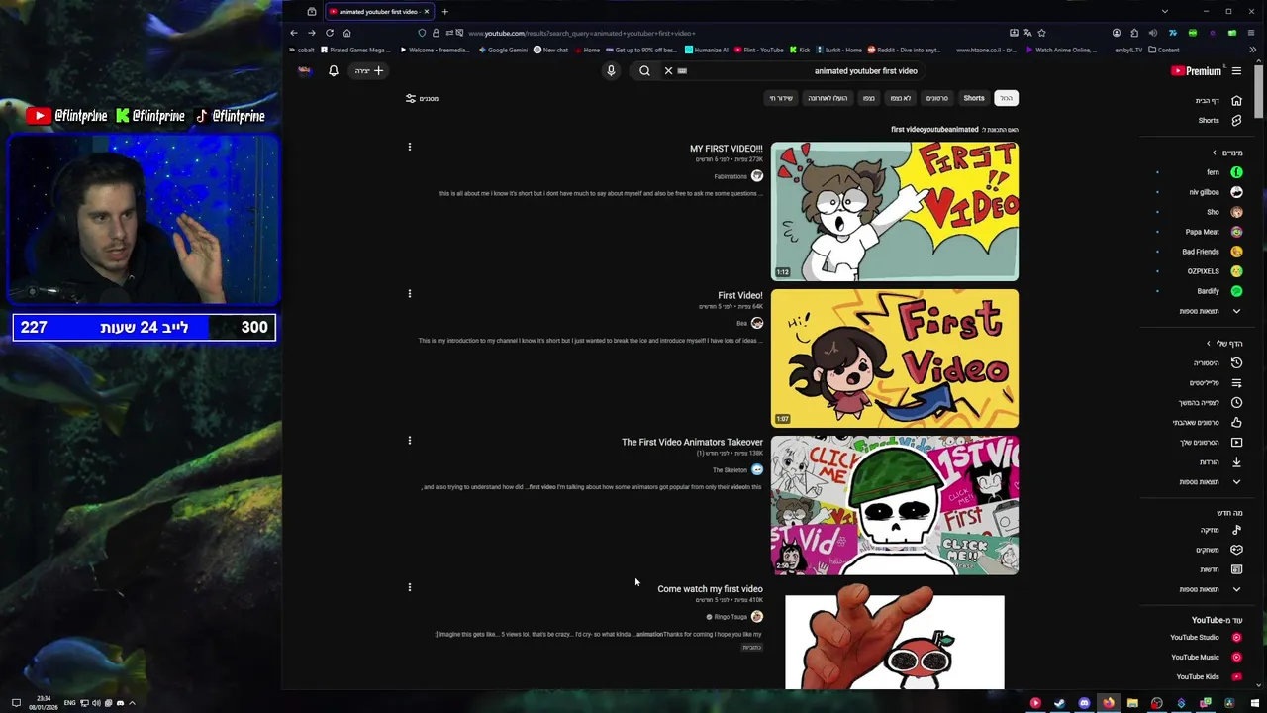Open the History clock icon in sidebar
The image size is (1267, 713).
point(1236,363)
